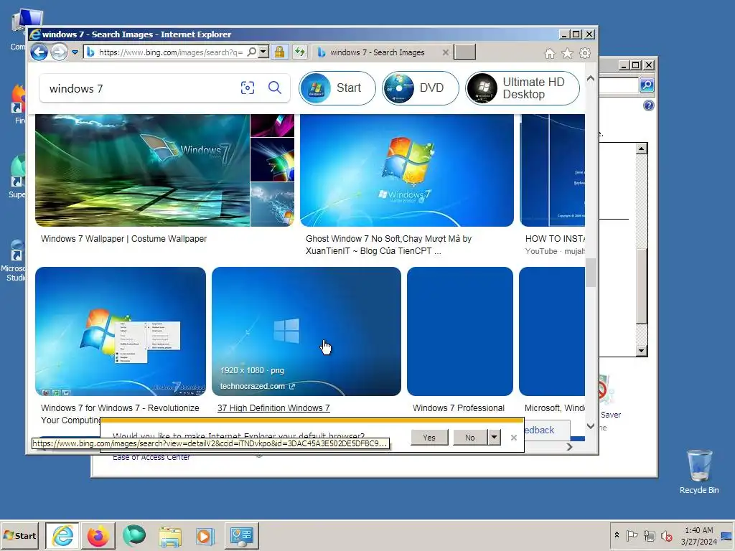Click the Bing page vertical scrollbar thumb
Image resolution: width=735 pixels, height=551 pixels.
(x=591, y=272)
